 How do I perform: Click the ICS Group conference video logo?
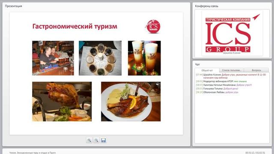pos(232,33)
